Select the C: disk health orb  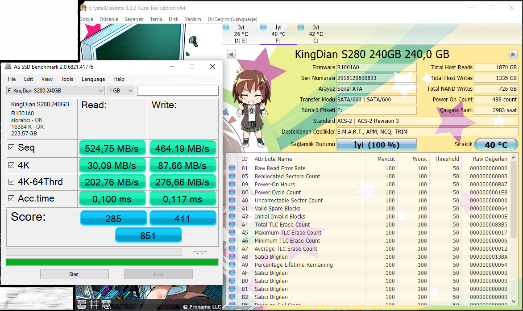click(300, 27)
